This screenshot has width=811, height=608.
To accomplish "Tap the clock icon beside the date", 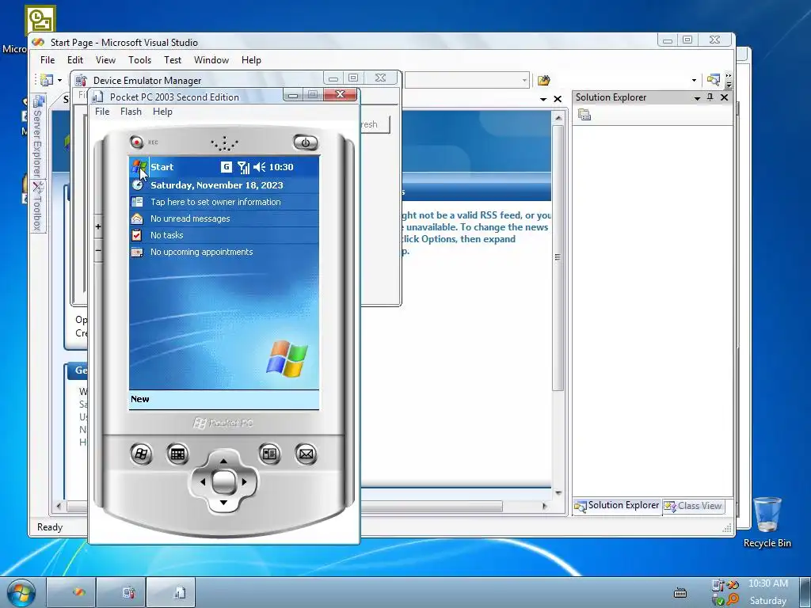I will [137, 185].
